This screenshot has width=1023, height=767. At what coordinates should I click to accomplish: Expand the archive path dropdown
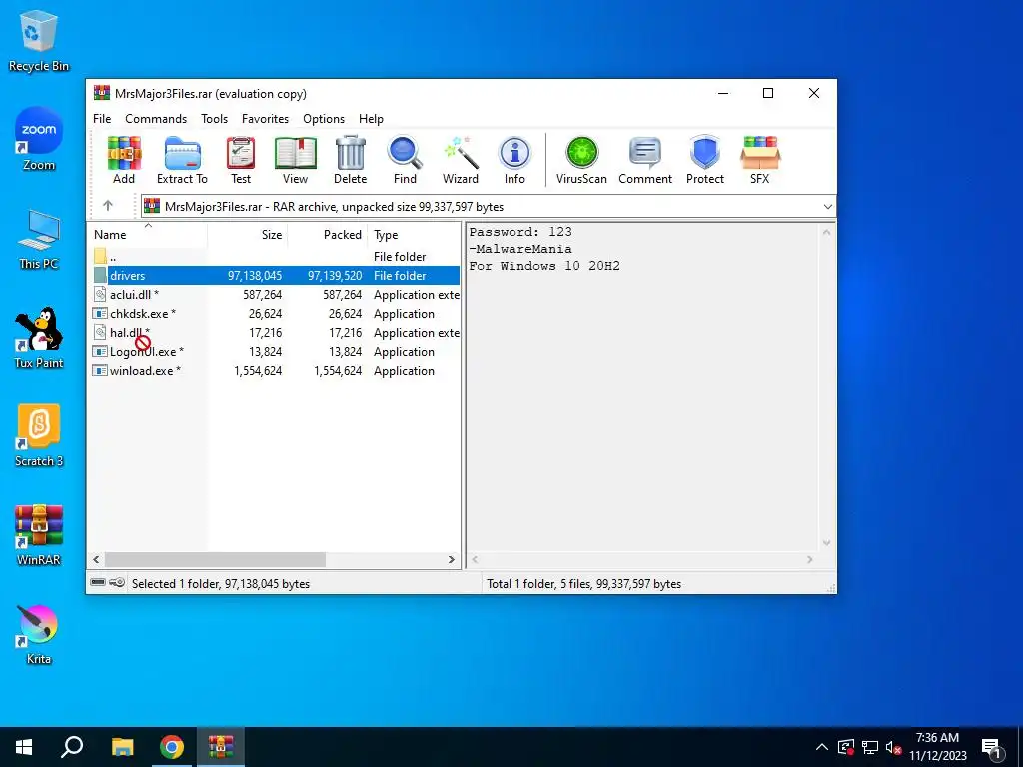[828, 206]
